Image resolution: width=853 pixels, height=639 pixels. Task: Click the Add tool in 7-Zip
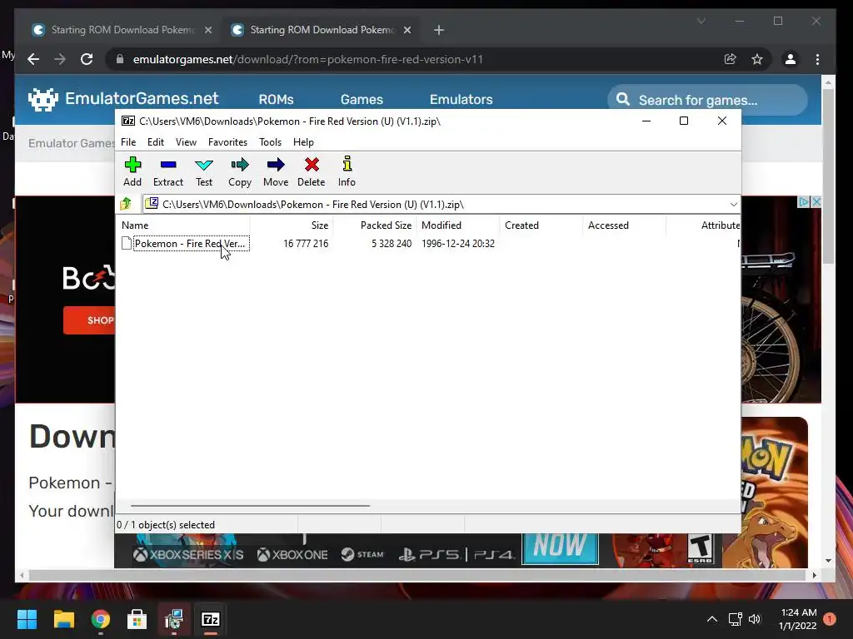[x=132, y=171]
